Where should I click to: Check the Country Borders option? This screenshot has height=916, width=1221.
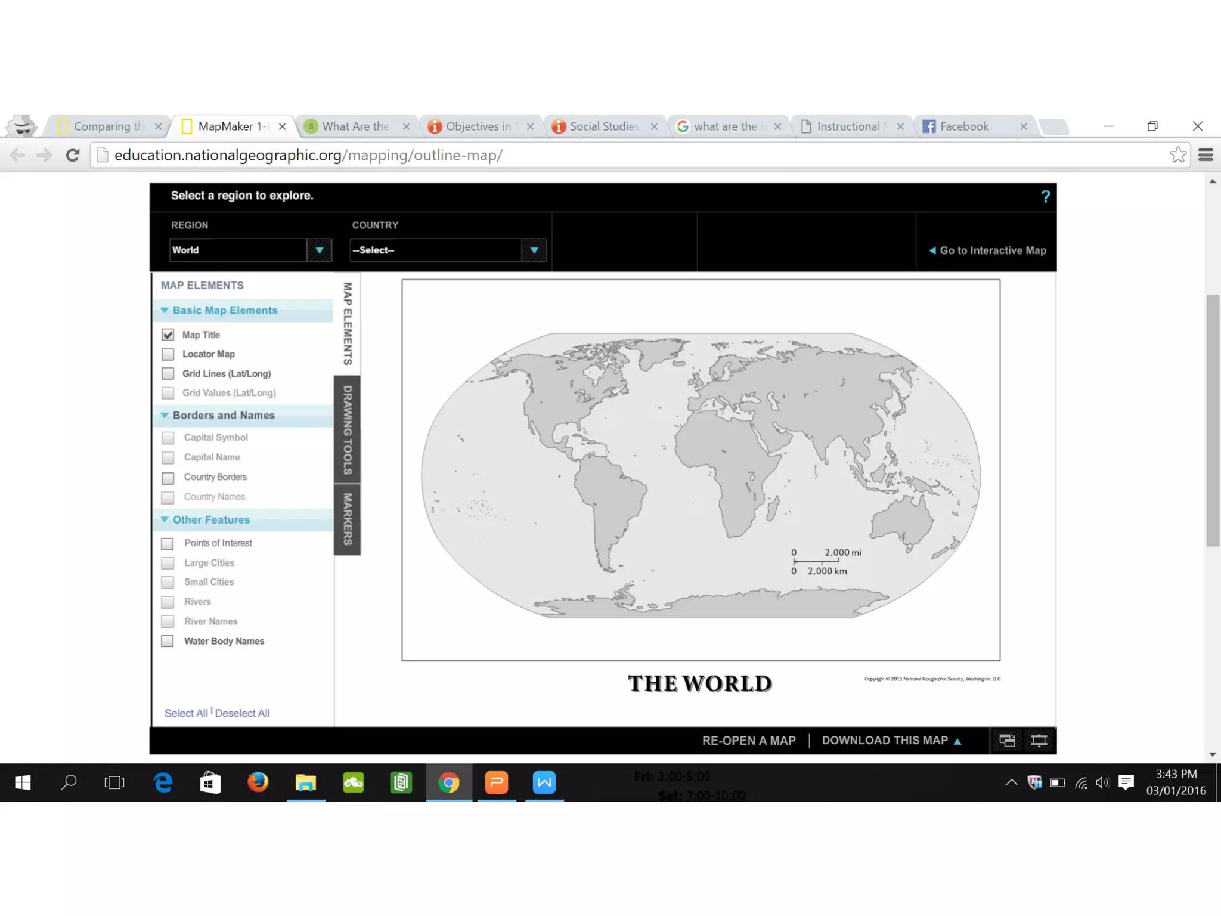pos(168,478)
